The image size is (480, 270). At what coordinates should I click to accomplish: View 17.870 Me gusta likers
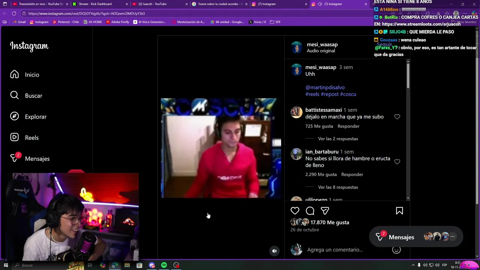tap(330, 222)
